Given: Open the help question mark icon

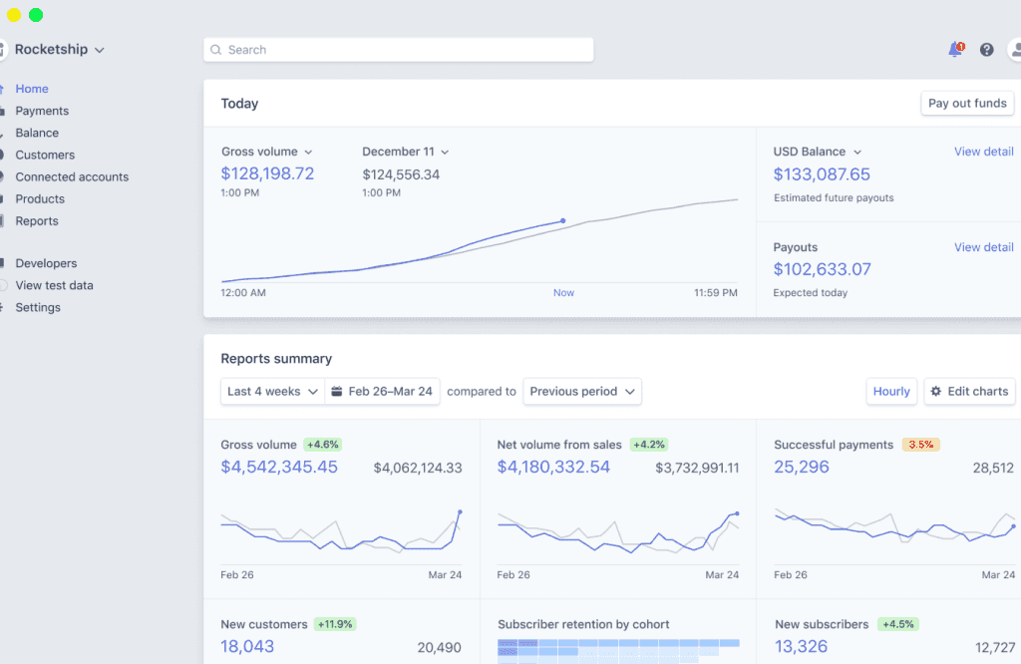Looking at the screenshot, I should tap(986, 50).
